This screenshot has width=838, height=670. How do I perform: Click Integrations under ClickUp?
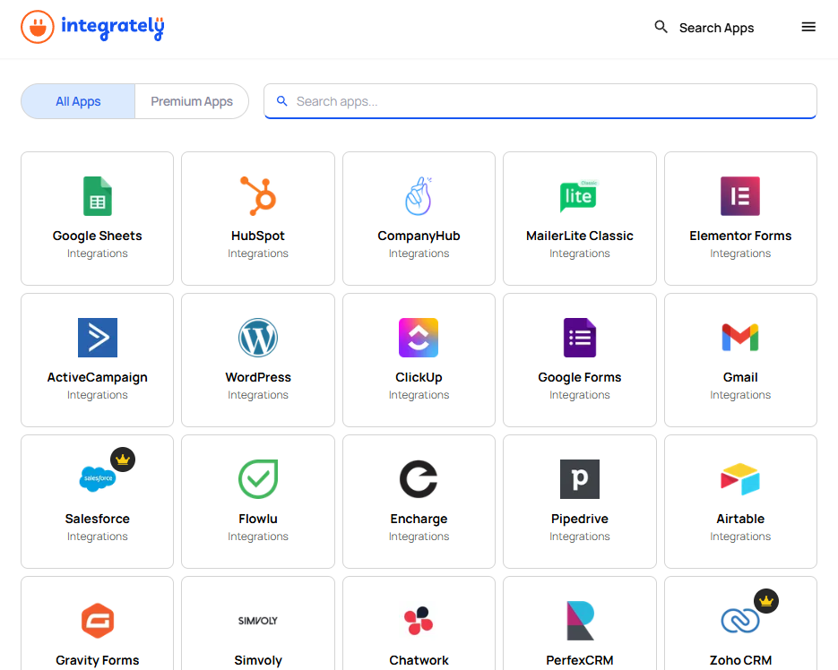click(x=419, y=395)
